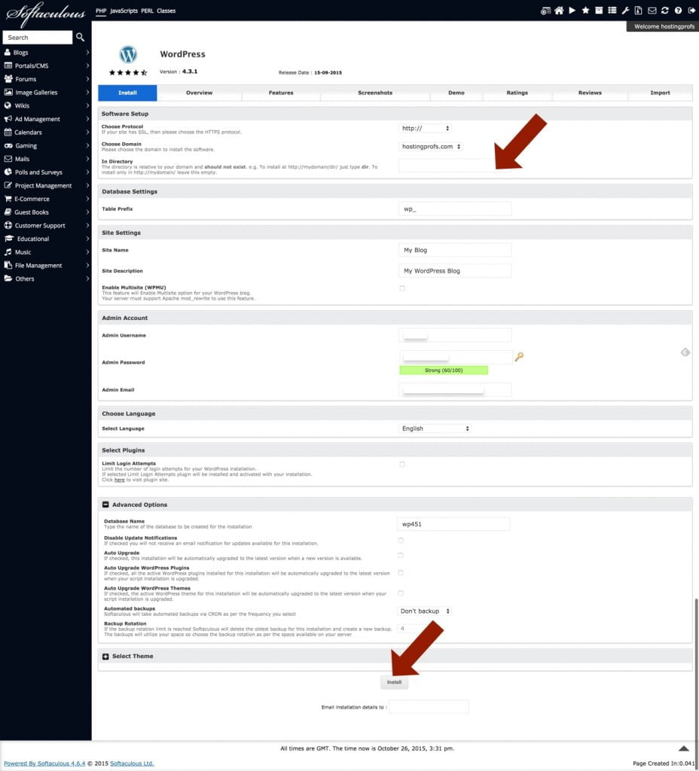Expand the Polls and Surveys category
The image size is (699, 771).
click(x=46, y=172)
